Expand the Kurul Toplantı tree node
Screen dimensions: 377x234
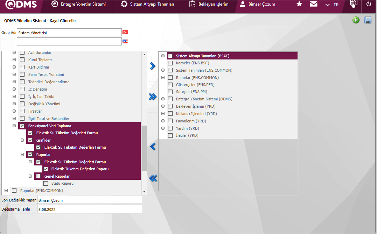(x=14, y=60)
